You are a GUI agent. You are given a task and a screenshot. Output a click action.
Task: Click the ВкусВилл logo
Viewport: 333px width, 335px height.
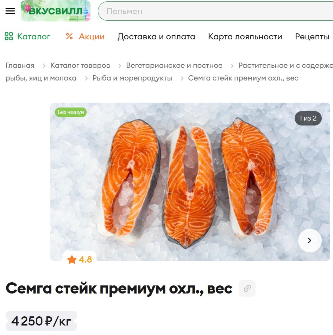(x=56, y=11)
